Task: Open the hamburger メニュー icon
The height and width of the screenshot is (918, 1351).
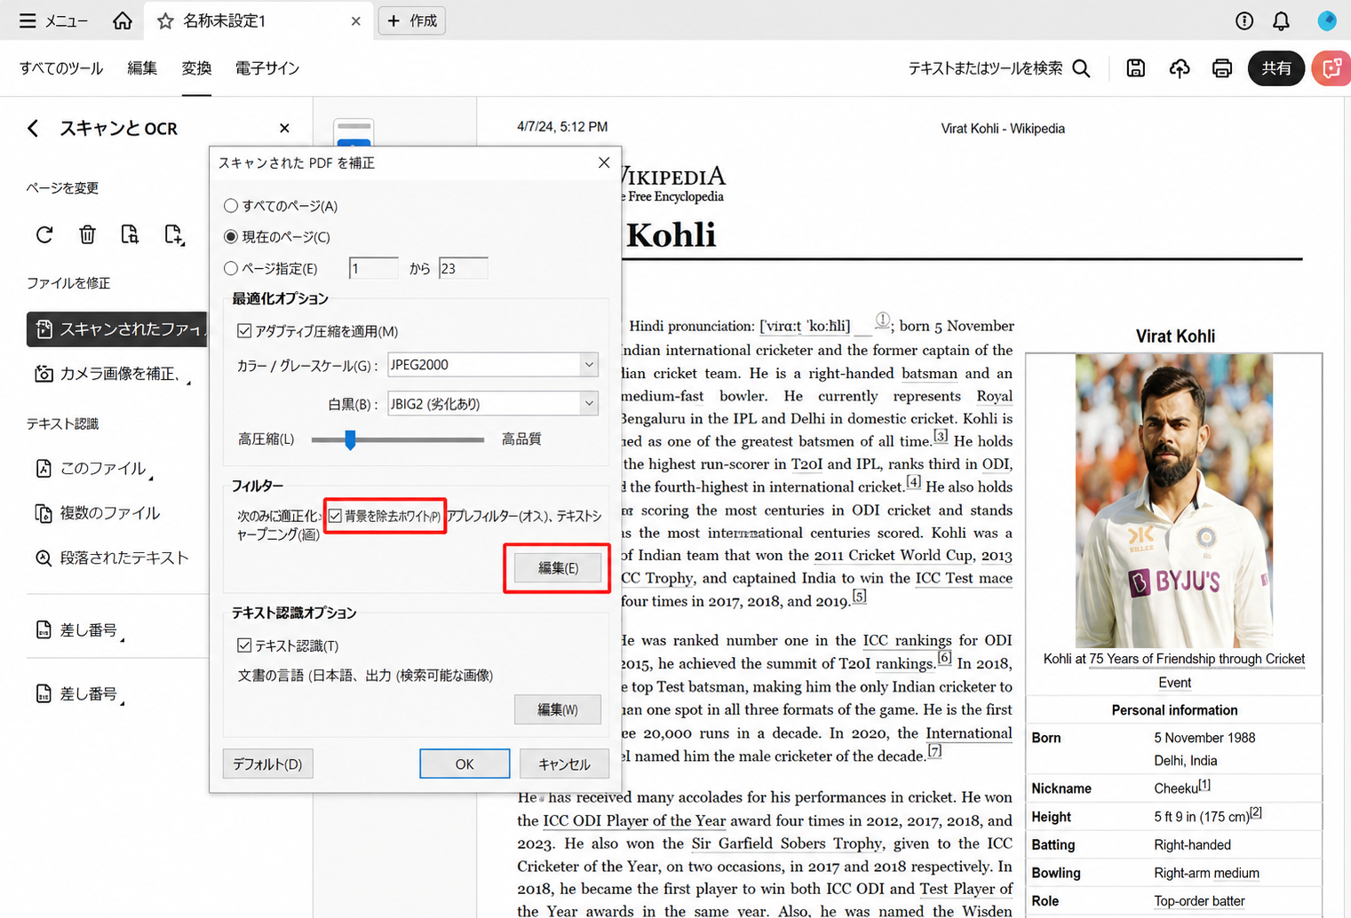Action: click(x=28, y=20)
